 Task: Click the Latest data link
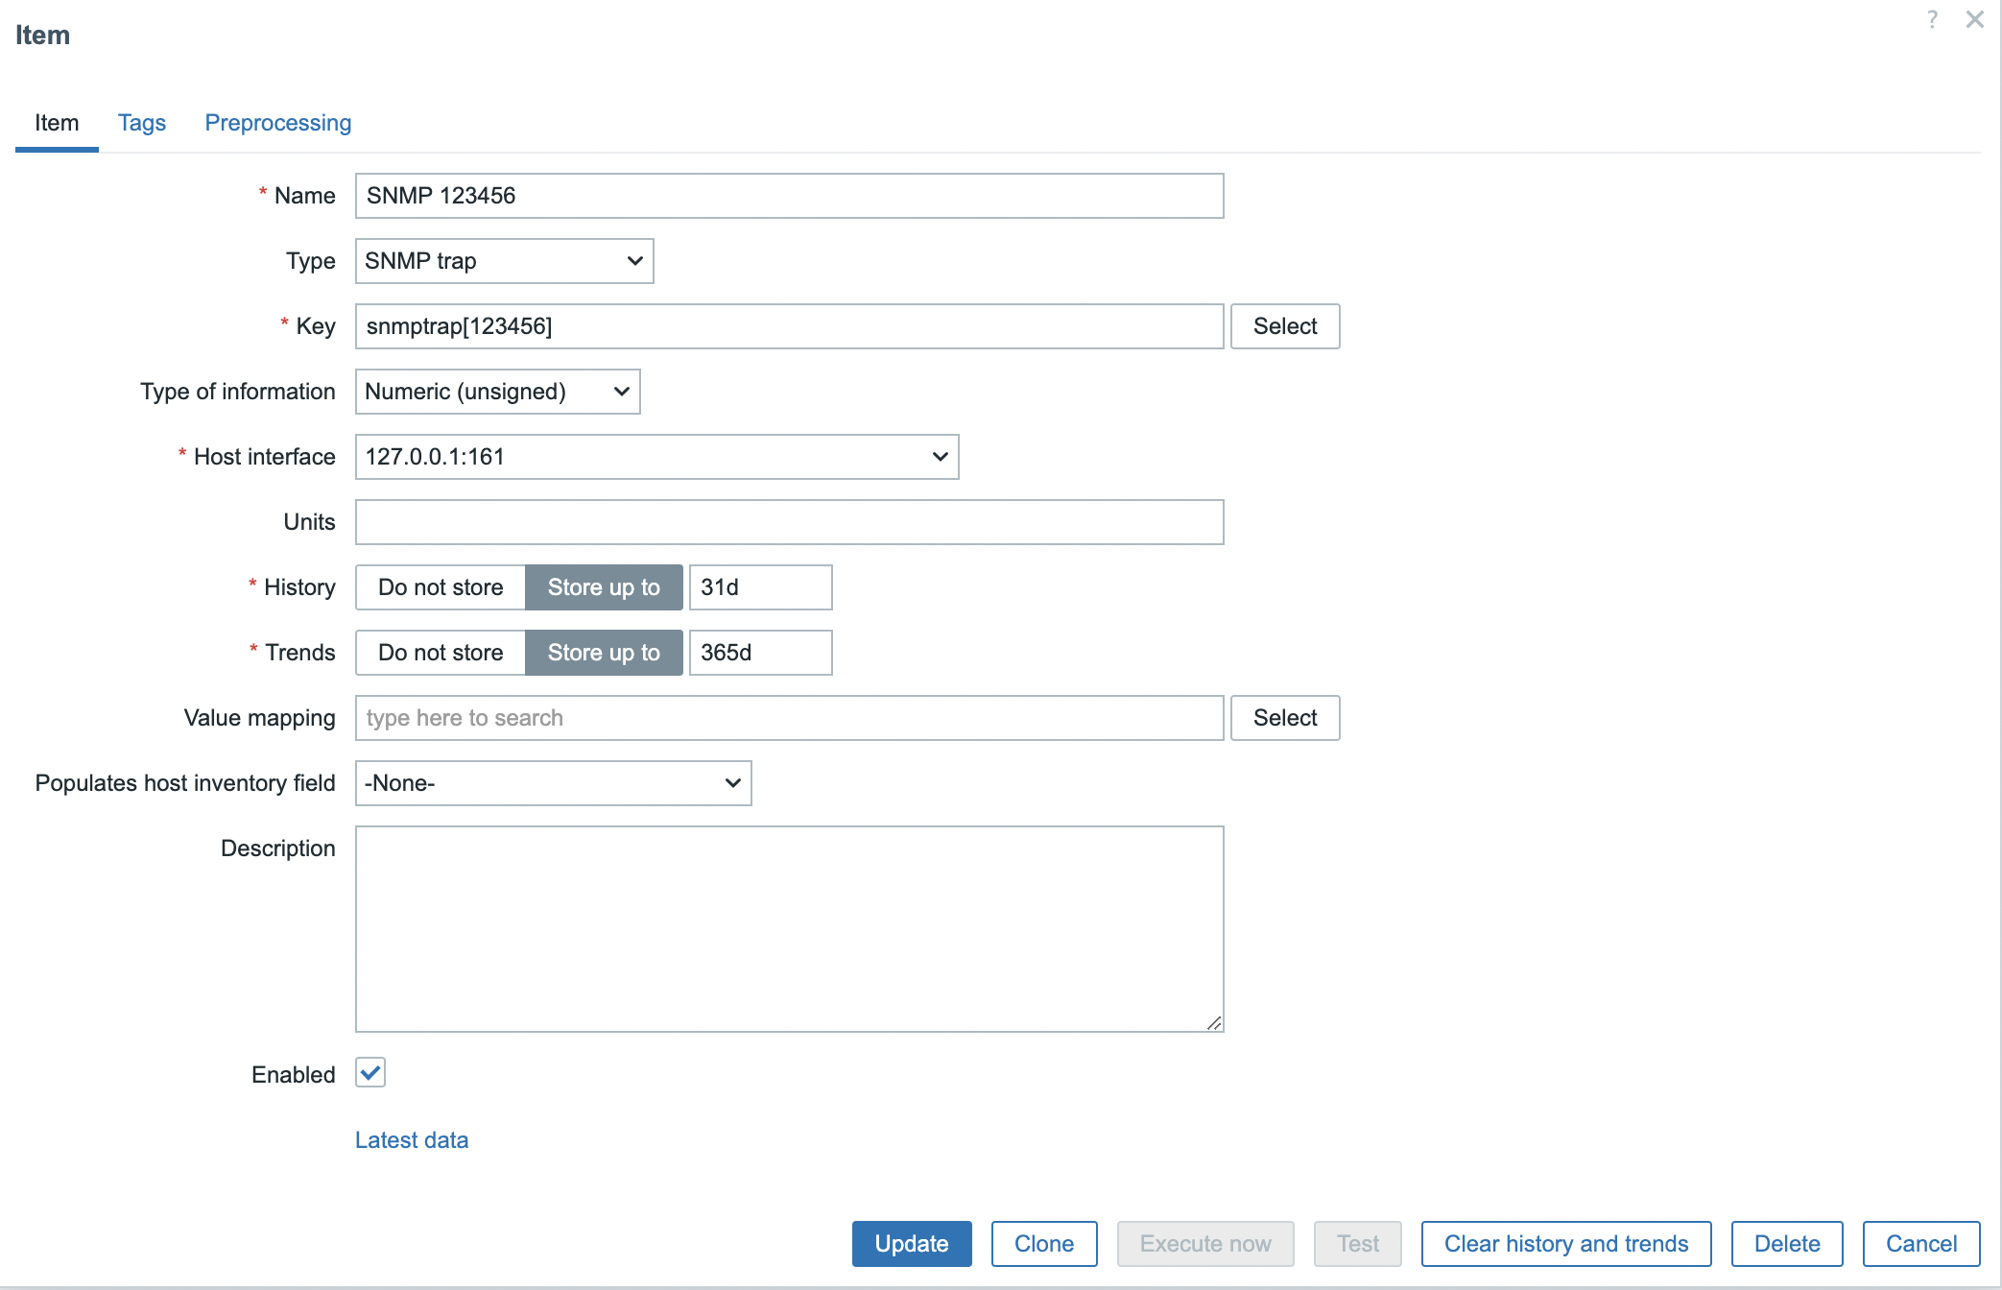(412, 1139)
